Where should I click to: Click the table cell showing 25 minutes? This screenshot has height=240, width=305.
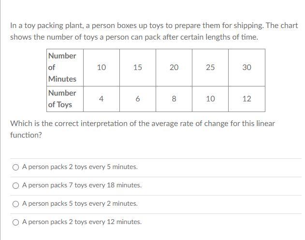coord(210,68)
